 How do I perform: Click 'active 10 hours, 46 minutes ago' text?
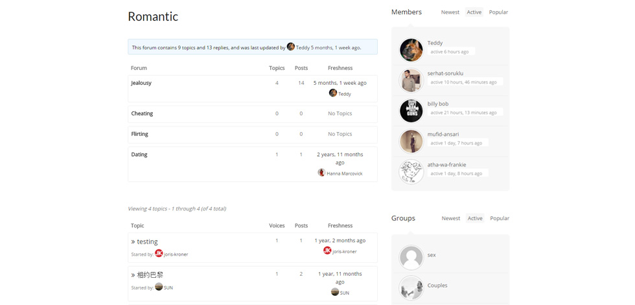463,82
